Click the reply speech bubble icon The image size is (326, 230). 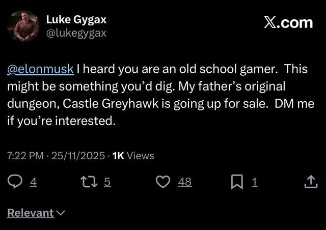click(x=15, y=182)
